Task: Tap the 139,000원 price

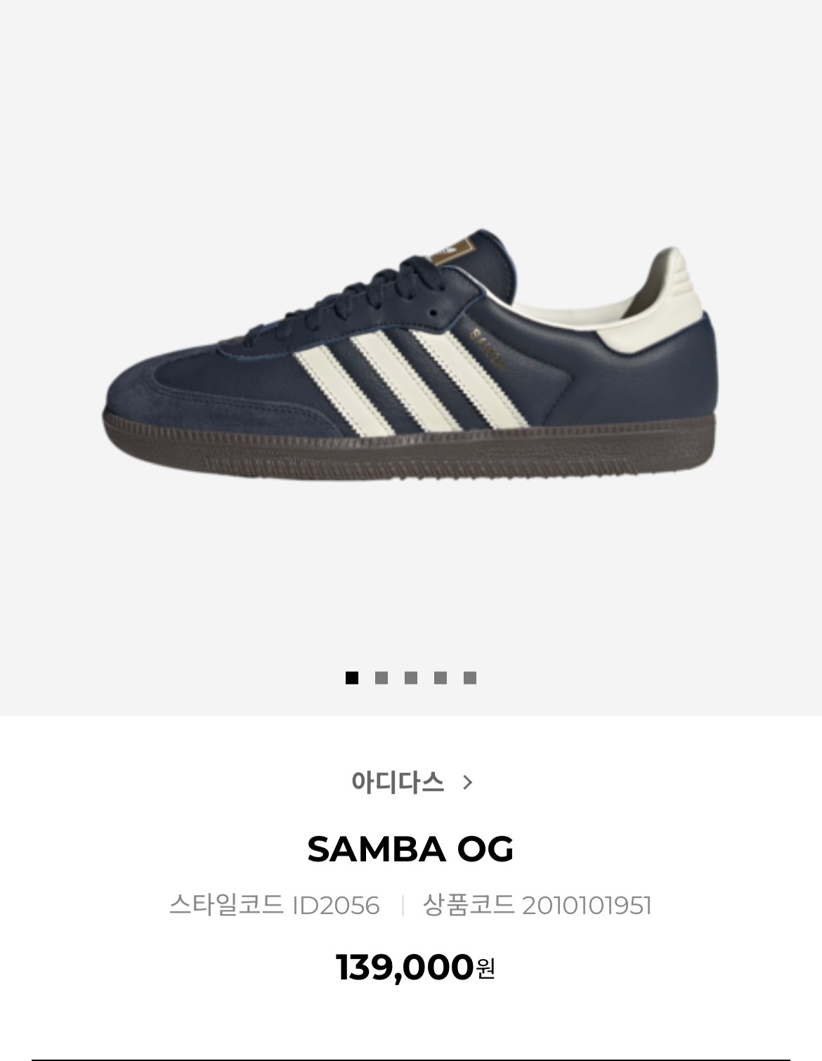Action: click(x=416, y=967)
